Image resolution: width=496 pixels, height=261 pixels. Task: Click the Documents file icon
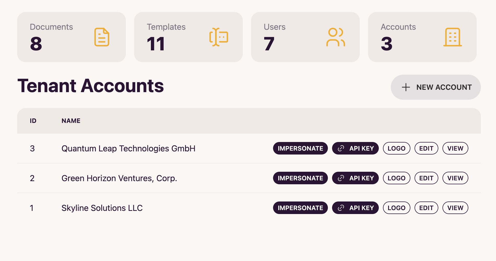(x=102, y=37)
